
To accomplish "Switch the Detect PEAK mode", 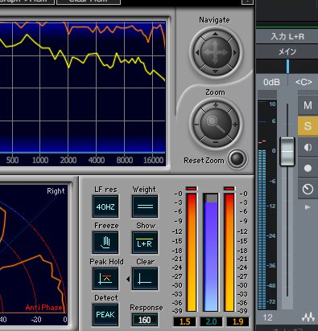I will [x=105, y=315].
